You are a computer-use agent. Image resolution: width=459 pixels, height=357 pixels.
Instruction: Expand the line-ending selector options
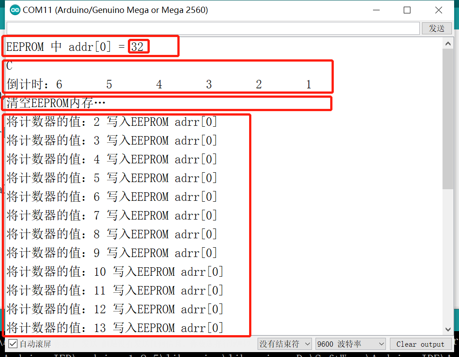(307, 344)
